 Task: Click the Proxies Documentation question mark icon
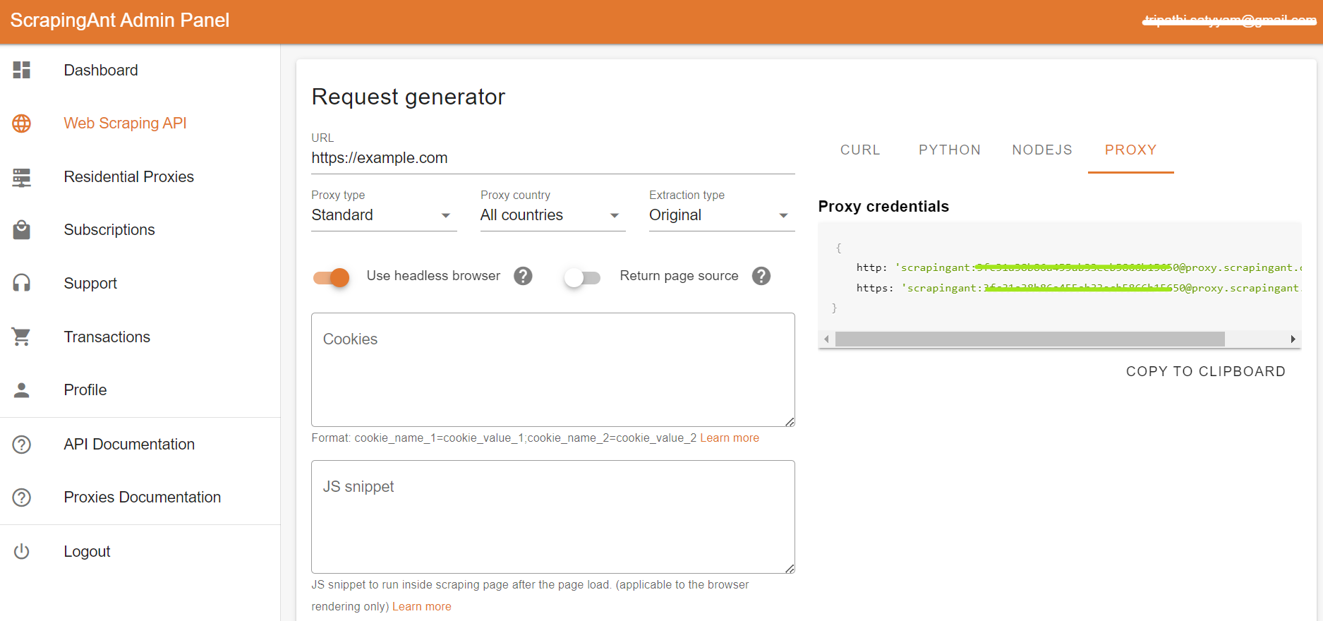22,498
